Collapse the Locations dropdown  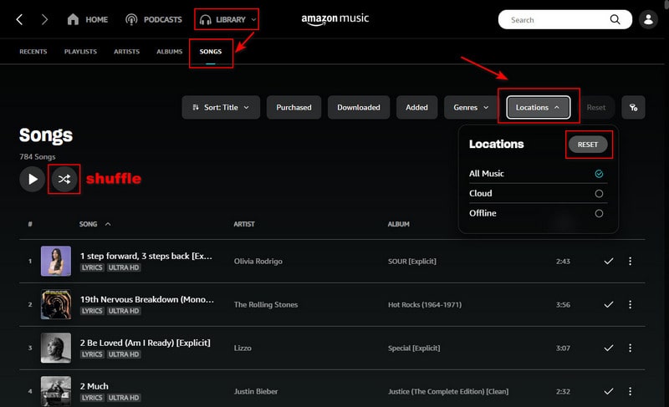pos(539,107)
